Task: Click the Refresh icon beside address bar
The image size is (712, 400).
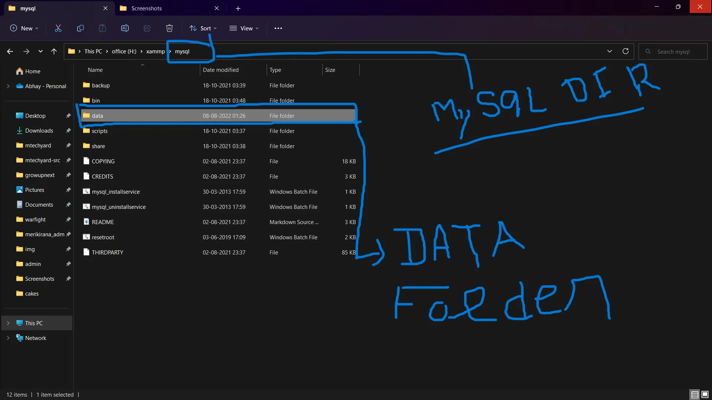Action: (626, 51)
